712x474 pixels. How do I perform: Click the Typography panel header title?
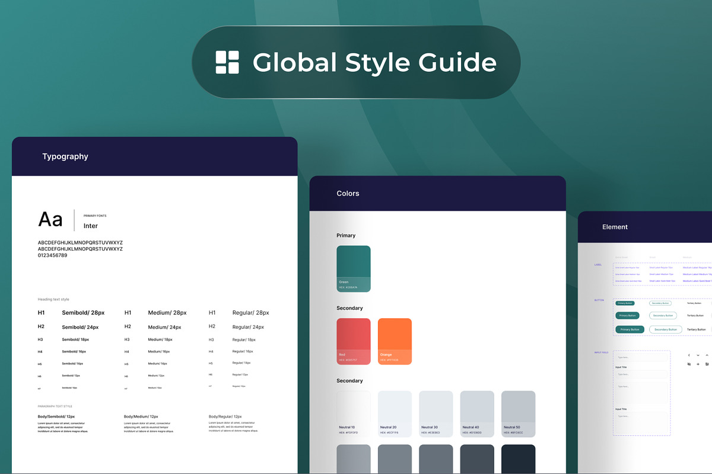pyautogui.click(x=65, y=156)
